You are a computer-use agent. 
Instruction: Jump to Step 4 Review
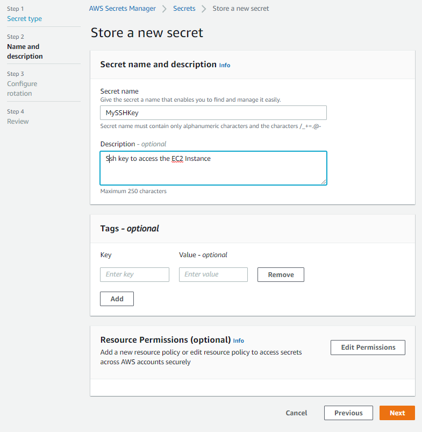coord(18,121)
